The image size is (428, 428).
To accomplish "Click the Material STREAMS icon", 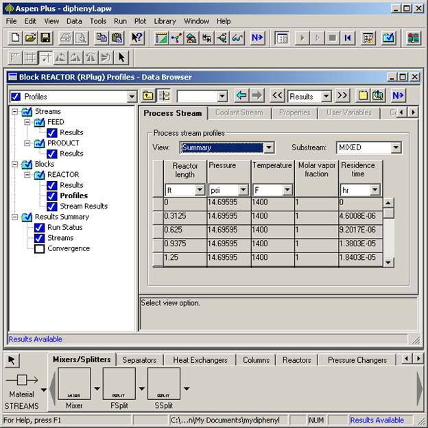I will pyautogui.click(x=23, y=380).
